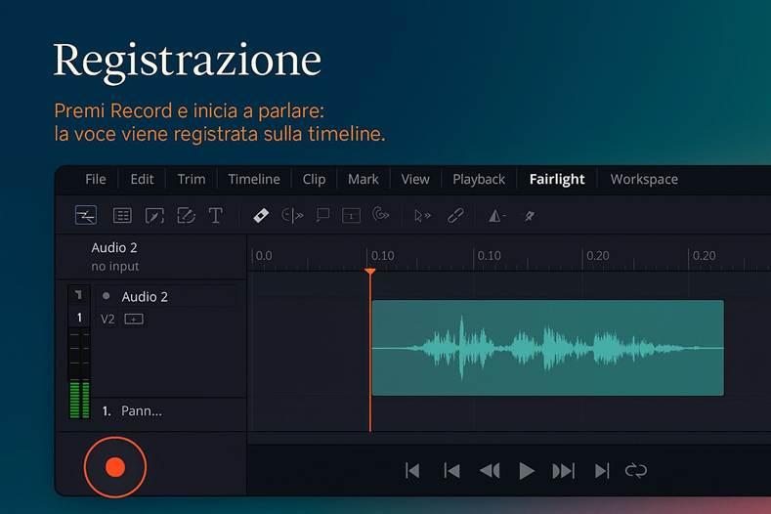Open the Clip menu
The height and width of the screenshot is (514, 771).
314,179
